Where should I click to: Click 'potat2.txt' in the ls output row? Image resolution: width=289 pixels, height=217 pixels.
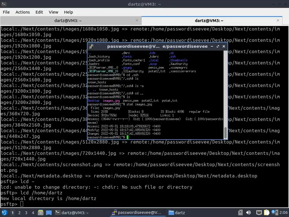150,101
